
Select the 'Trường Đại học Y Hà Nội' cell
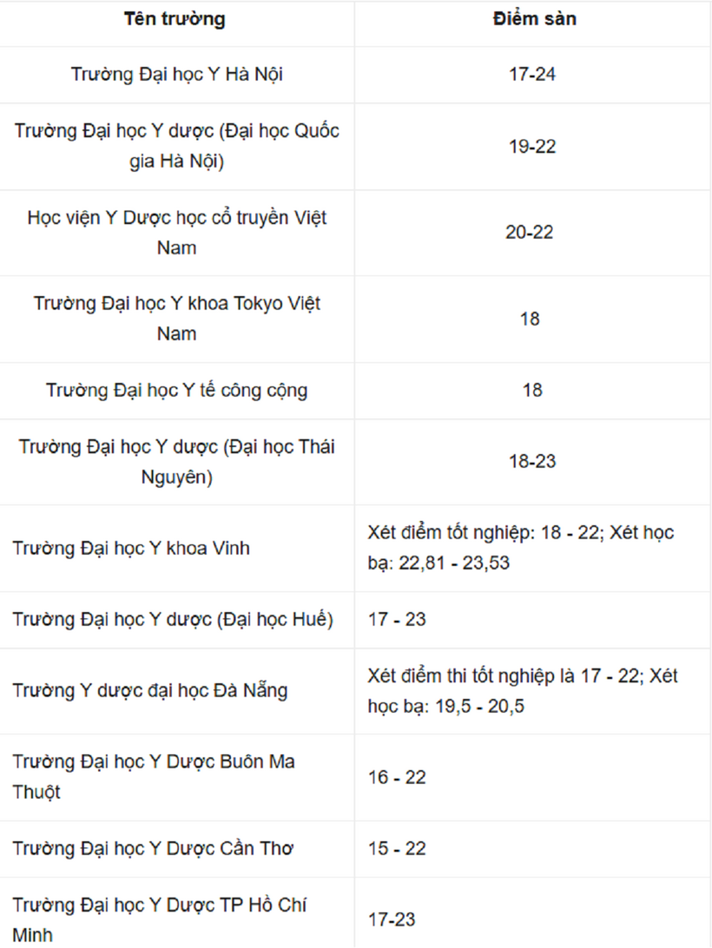tap(176, 75)
